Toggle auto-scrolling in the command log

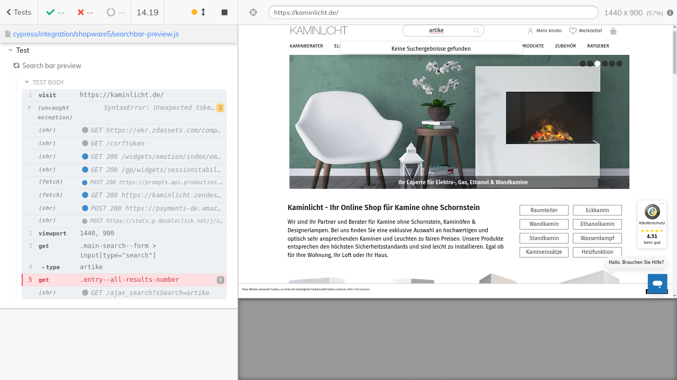click(198, 12)
